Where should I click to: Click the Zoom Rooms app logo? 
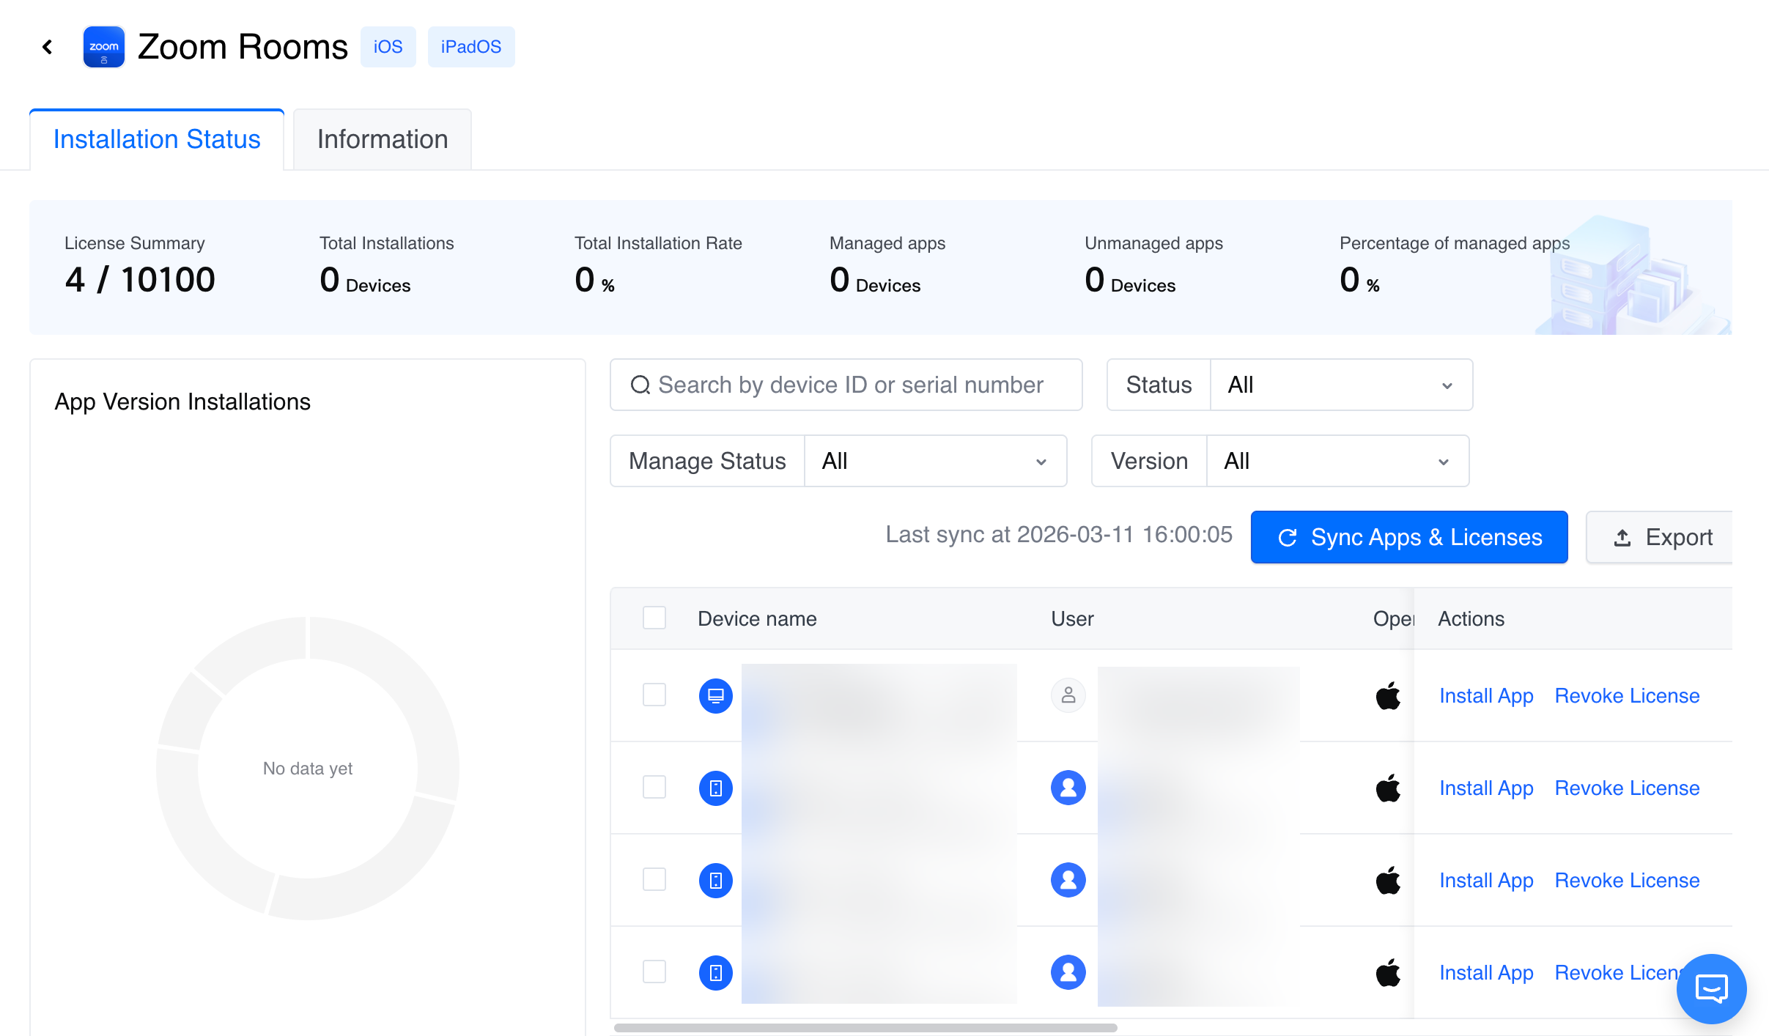pyautogui.click(x=103, y=47)
